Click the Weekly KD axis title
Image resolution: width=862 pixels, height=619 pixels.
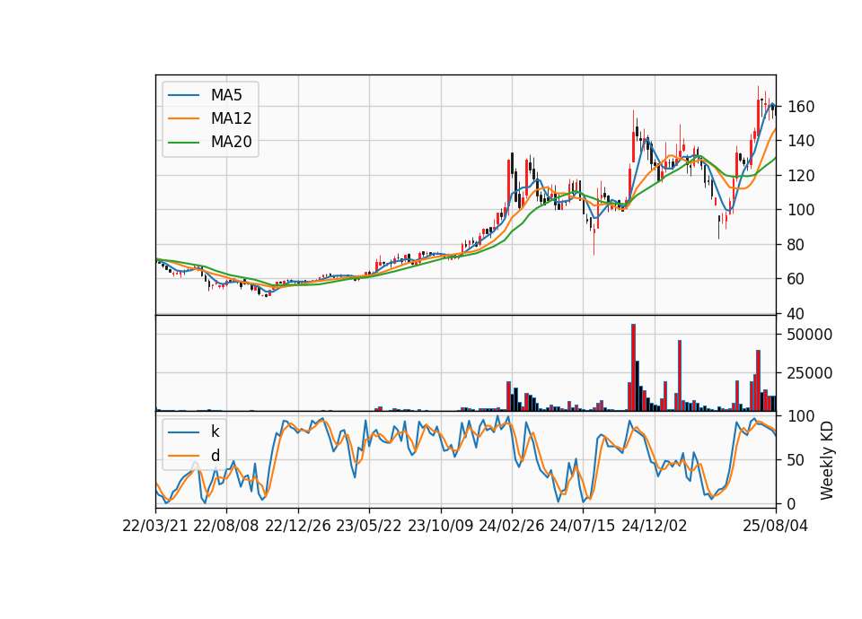[x=826, y=460]
